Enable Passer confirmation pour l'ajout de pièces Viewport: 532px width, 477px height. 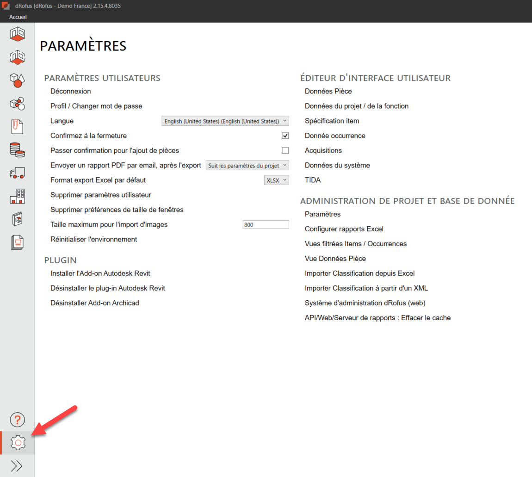click(x=285, y=150)
